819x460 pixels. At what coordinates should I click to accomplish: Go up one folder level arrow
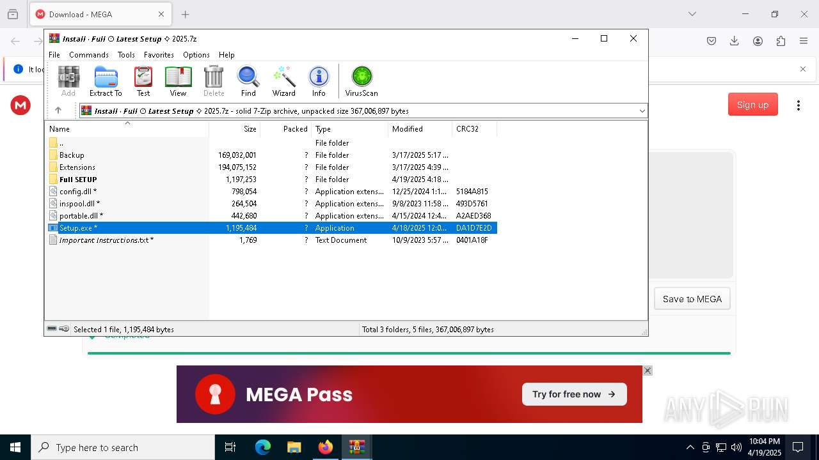coord(58,111)
